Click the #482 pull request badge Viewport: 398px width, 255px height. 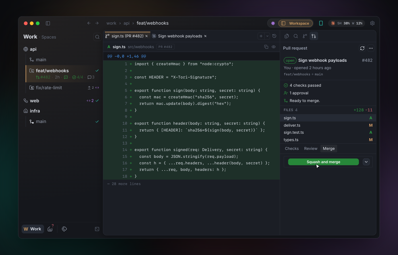point(43,77)
